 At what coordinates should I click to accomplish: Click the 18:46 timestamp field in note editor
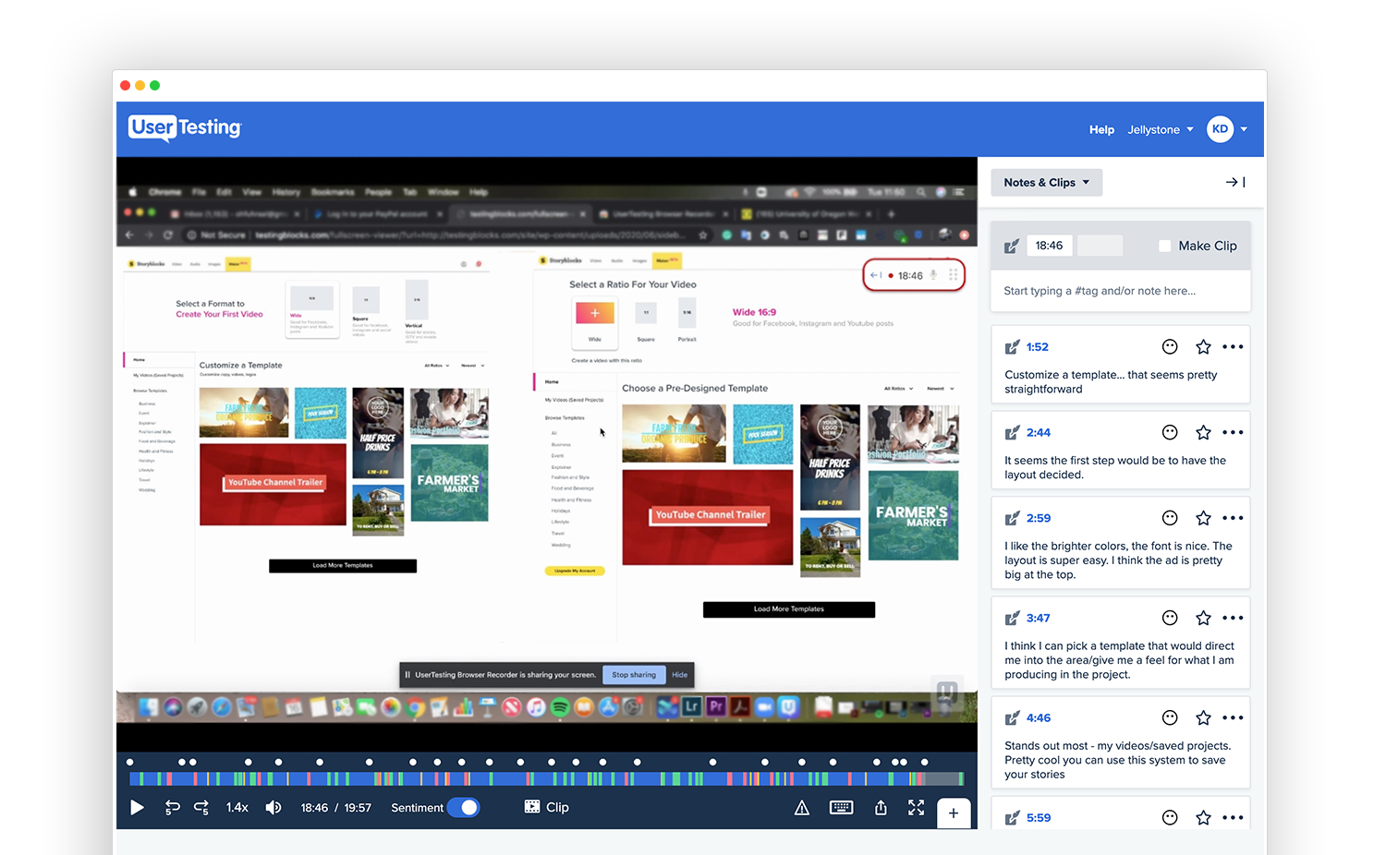(1049, 246)
